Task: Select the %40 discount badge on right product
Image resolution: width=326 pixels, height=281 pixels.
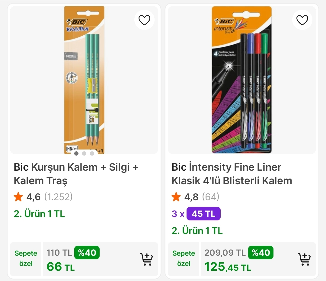Action: 261,253
